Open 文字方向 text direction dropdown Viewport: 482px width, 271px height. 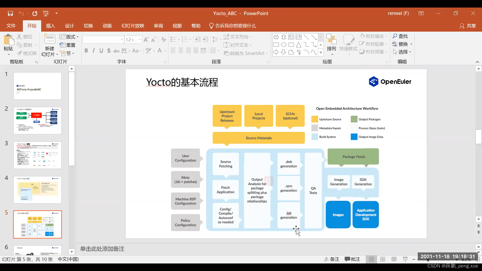[237, 37]
